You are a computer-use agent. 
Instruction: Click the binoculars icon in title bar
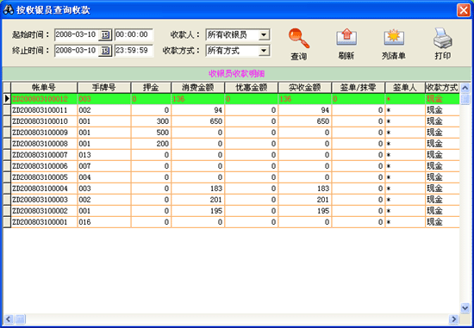click(x=8, y=10)
